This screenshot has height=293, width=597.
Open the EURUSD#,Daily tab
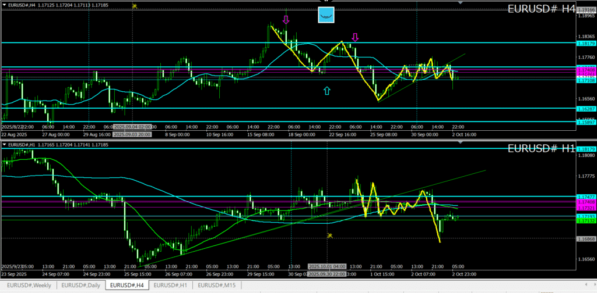[x=82, y=285]
